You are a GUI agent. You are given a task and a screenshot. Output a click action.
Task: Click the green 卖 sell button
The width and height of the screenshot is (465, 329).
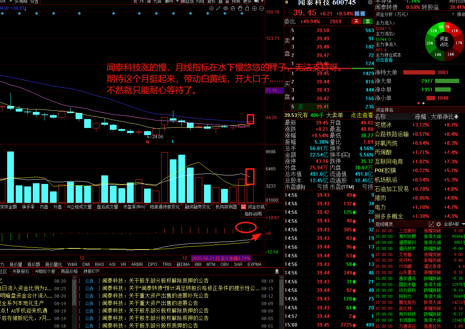368,21
